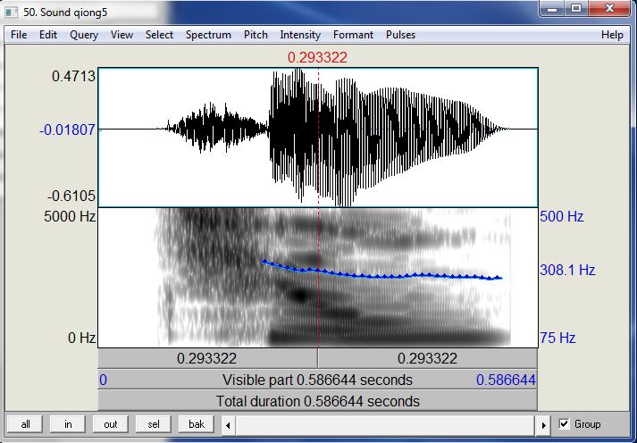Open the Pulses menu
The image size is (637, 443).
400,35
